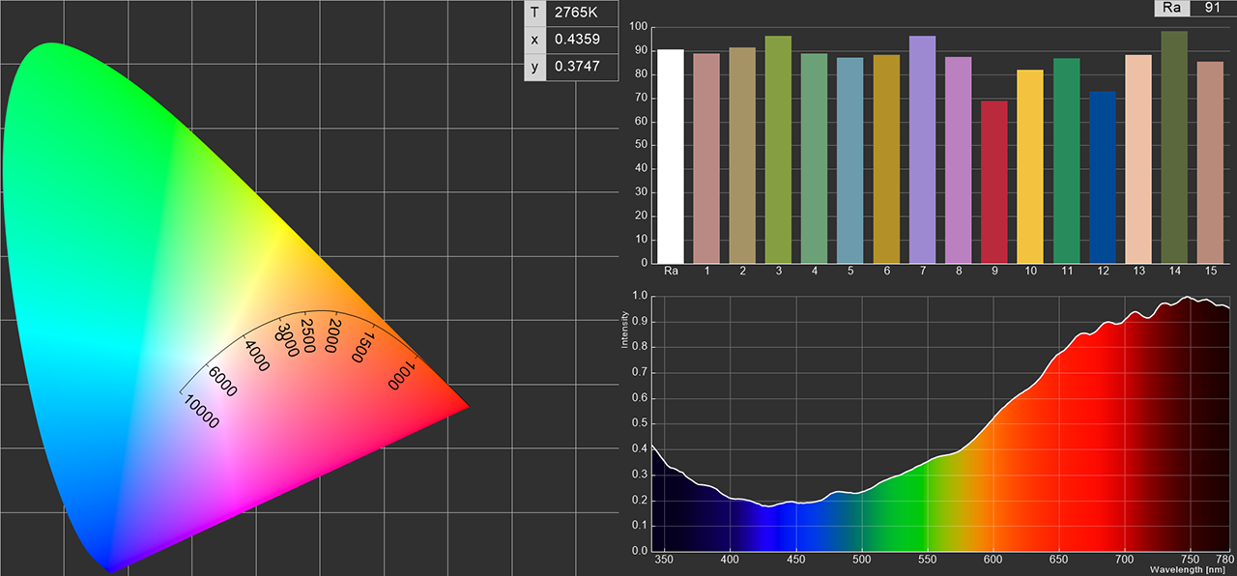The width and height of the screenshot is (1237, 576).
Task: Click CRI sample bar 4
Action: [x=815, y=158]
